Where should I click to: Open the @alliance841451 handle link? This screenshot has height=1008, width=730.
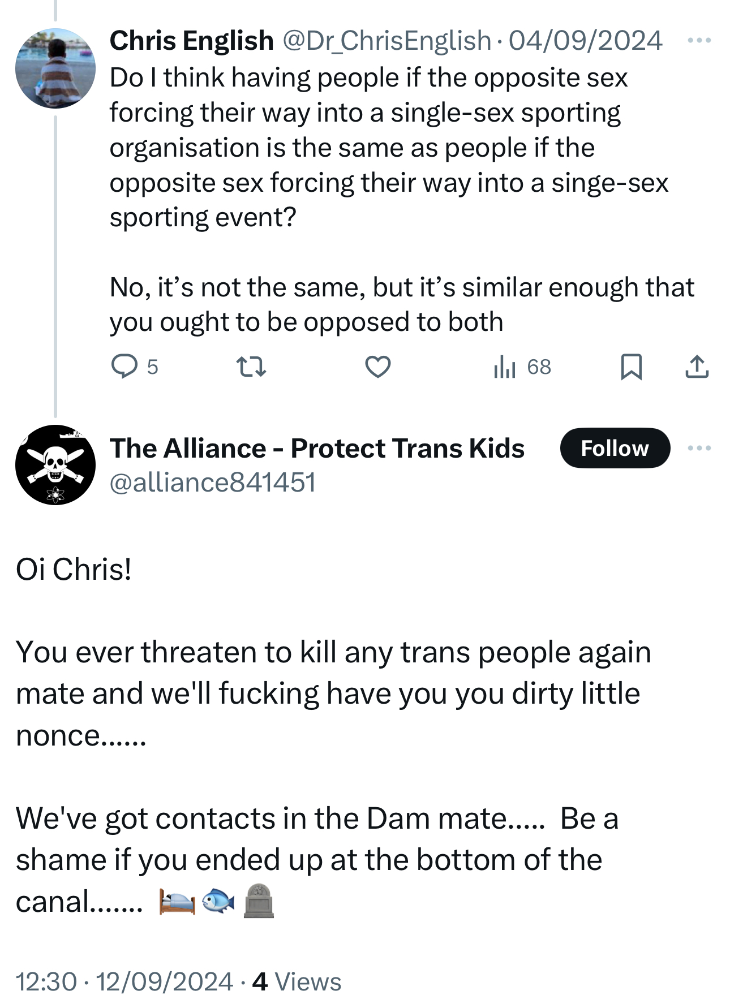(213, 483)
